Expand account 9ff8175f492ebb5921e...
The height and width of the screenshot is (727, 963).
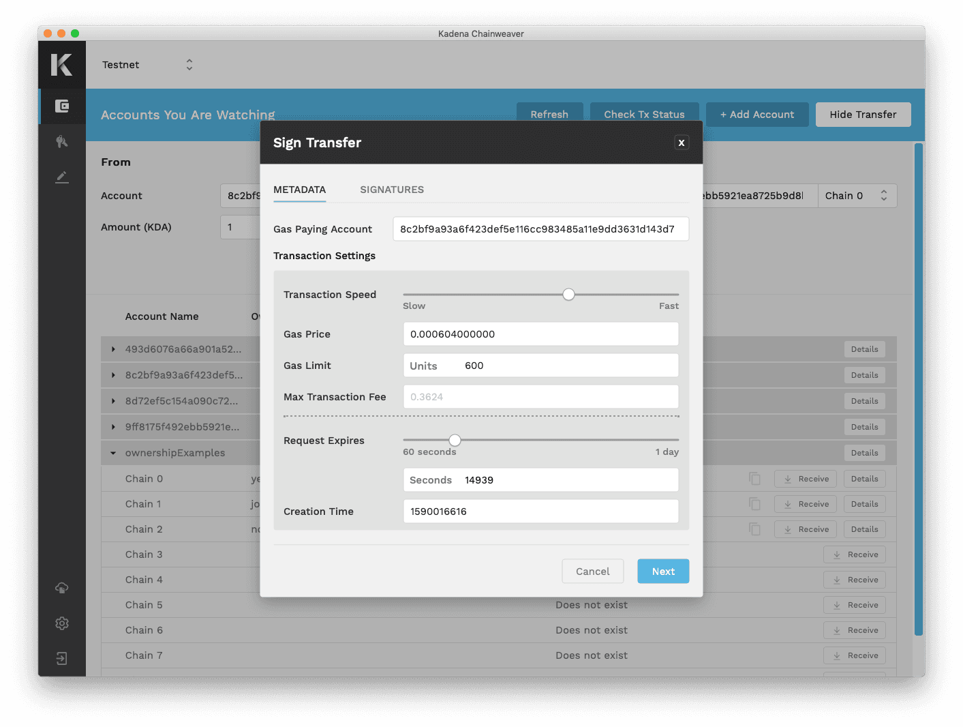113,427
